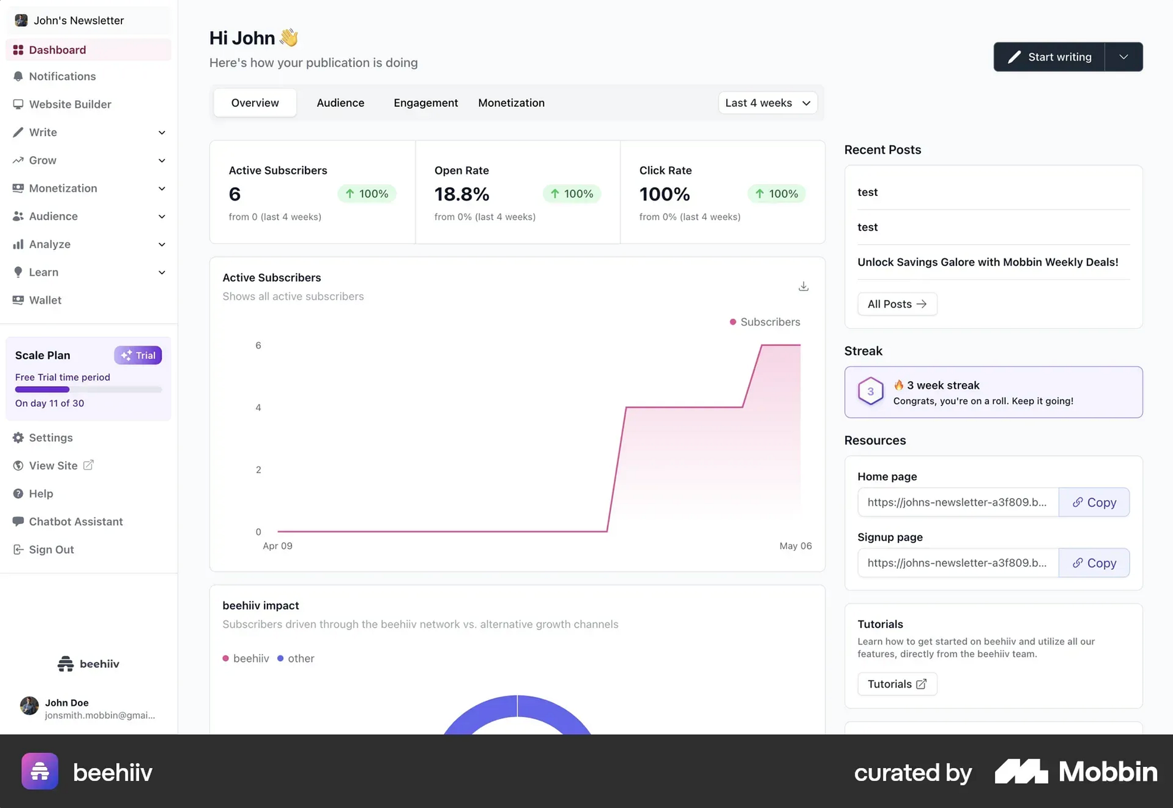Click the Write pencil icon
This screenshot has height=808, width=1173.
18,132
